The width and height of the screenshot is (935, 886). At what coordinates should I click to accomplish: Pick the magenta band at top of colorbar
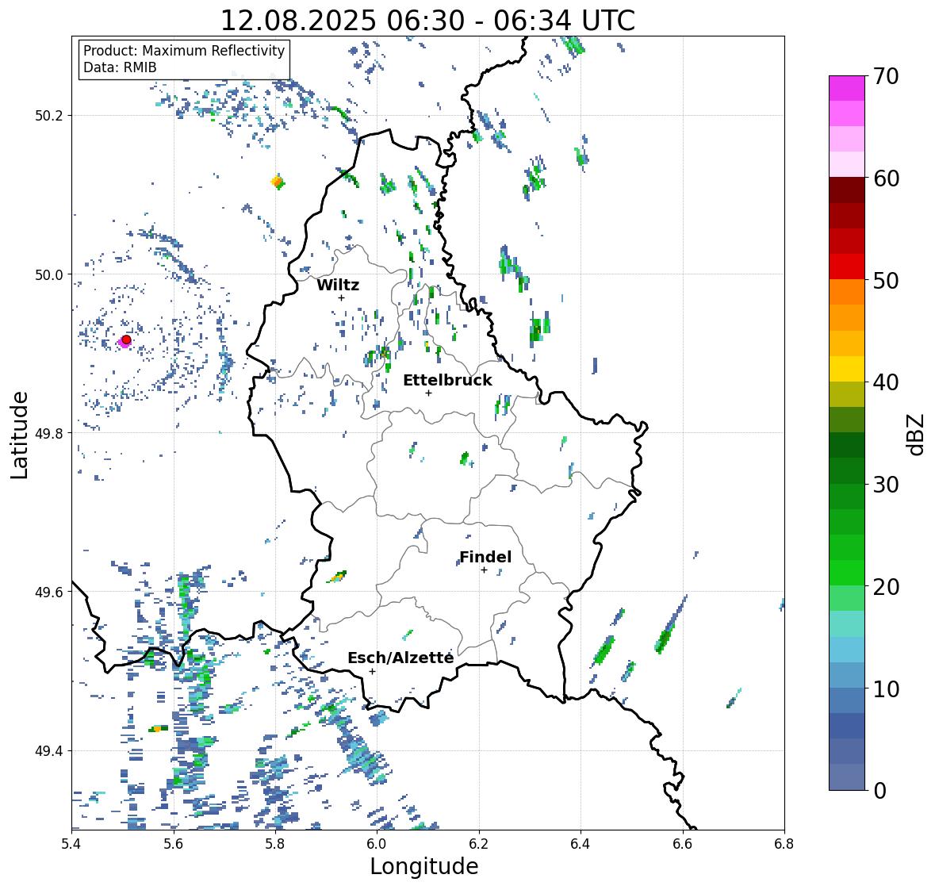tap(847, 88)
